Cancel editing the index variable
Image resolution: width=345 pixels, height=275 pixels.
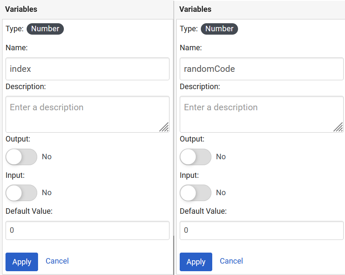pyautogui.click(x=57, y=261)
